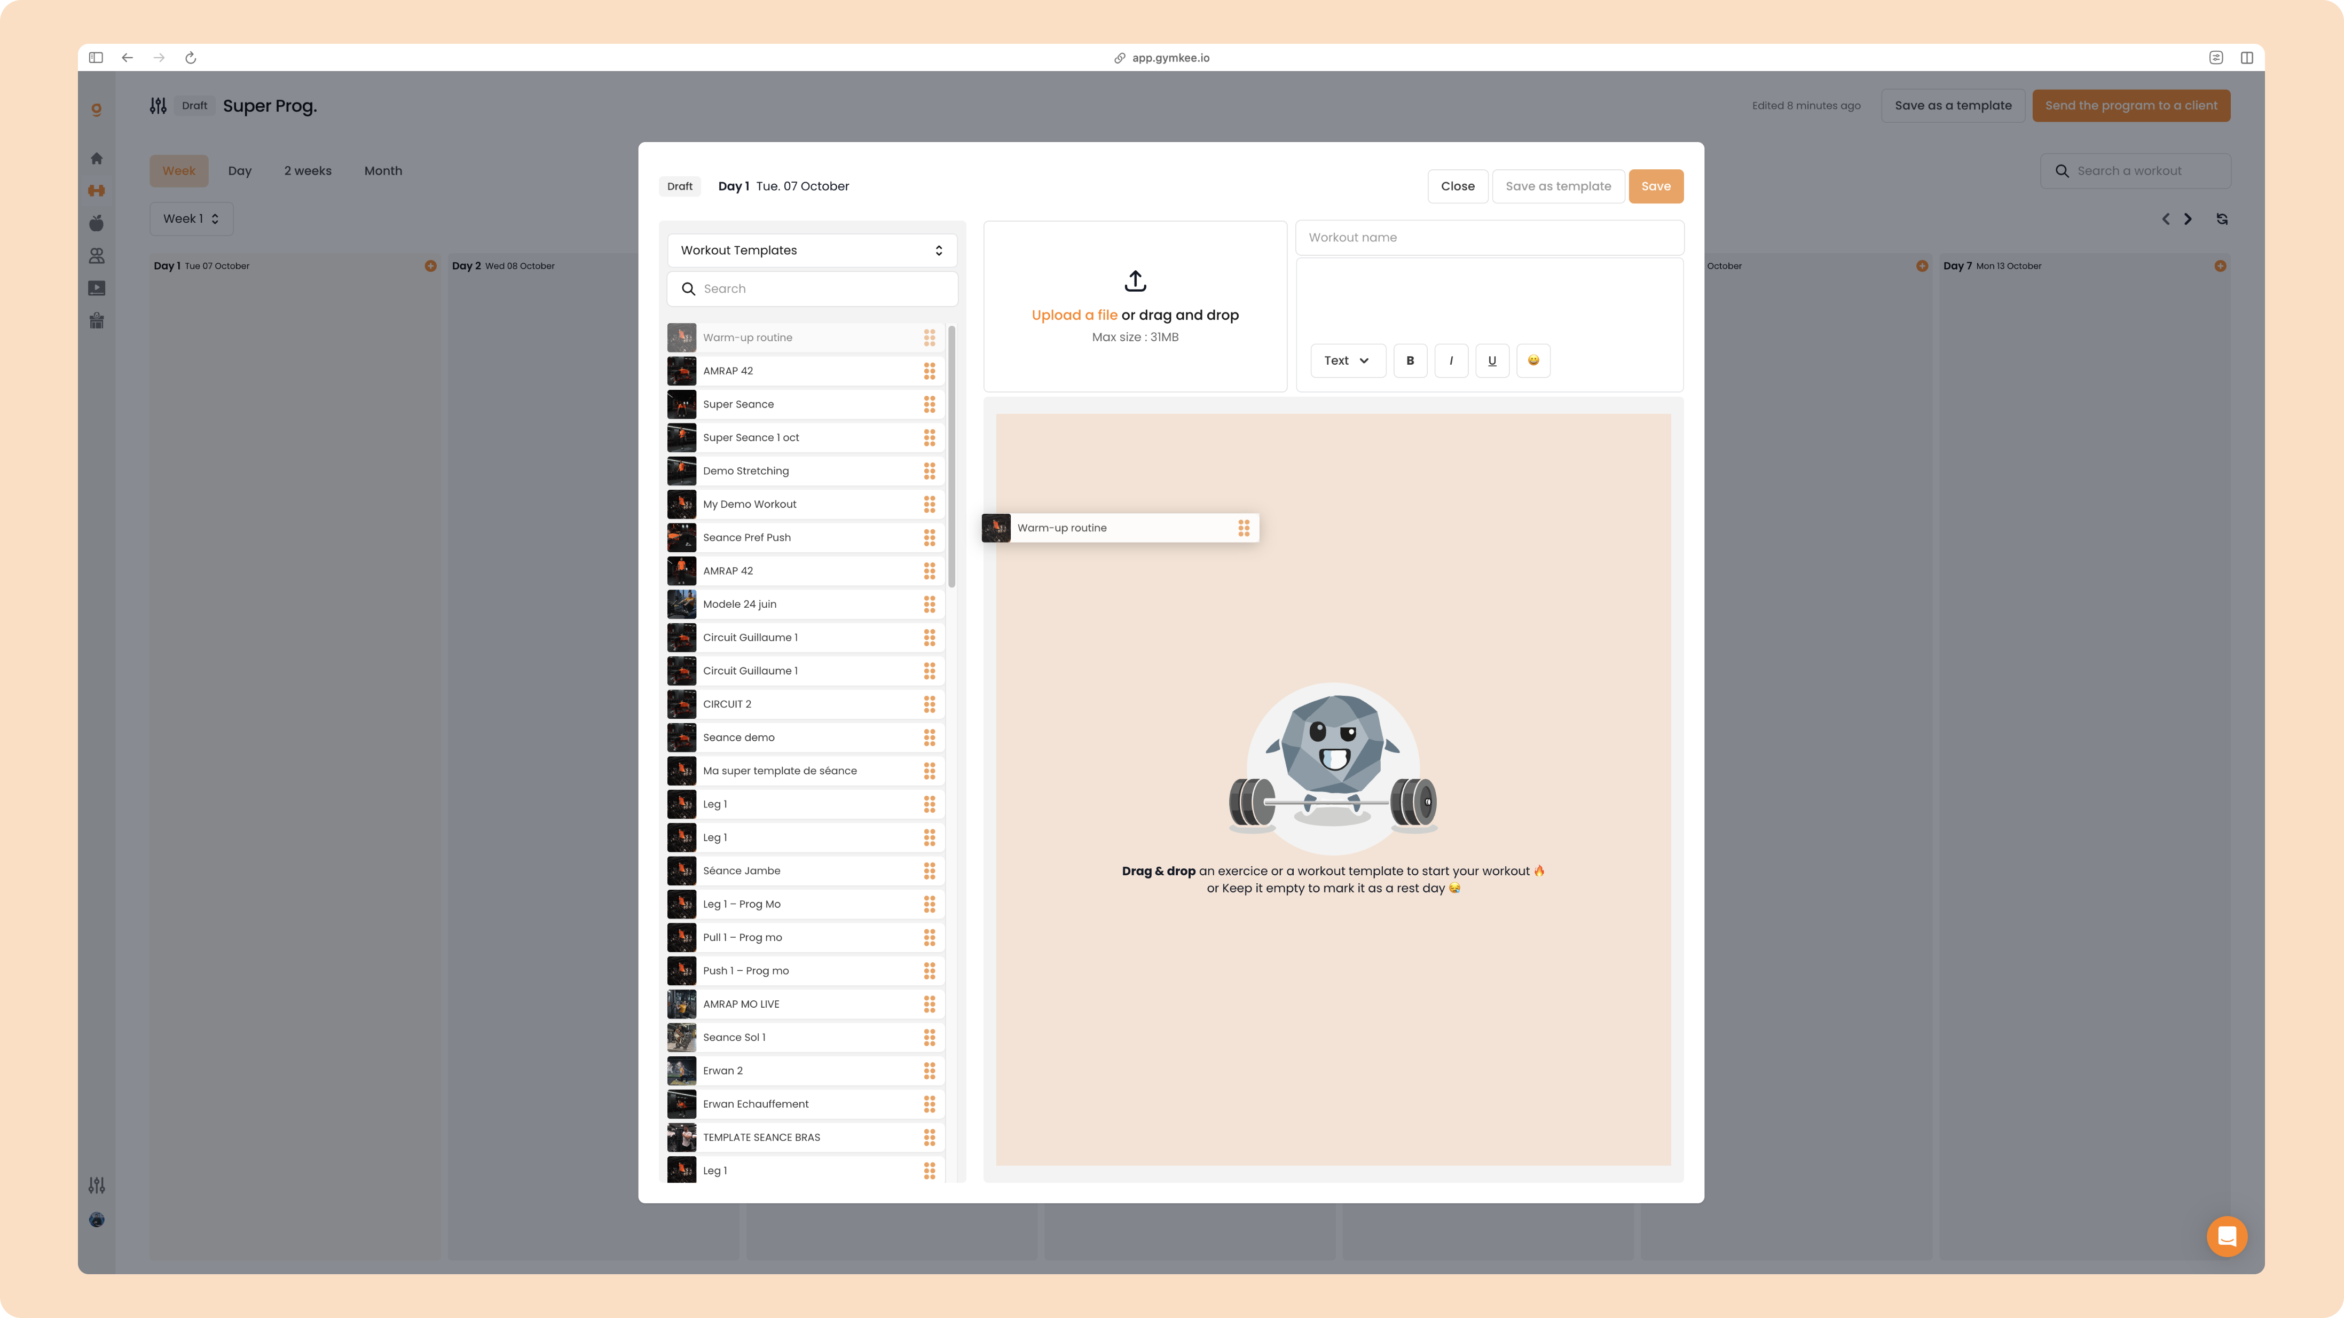Switch to 2 weeks view tab

pyautogui.click(x=308, y=171)
